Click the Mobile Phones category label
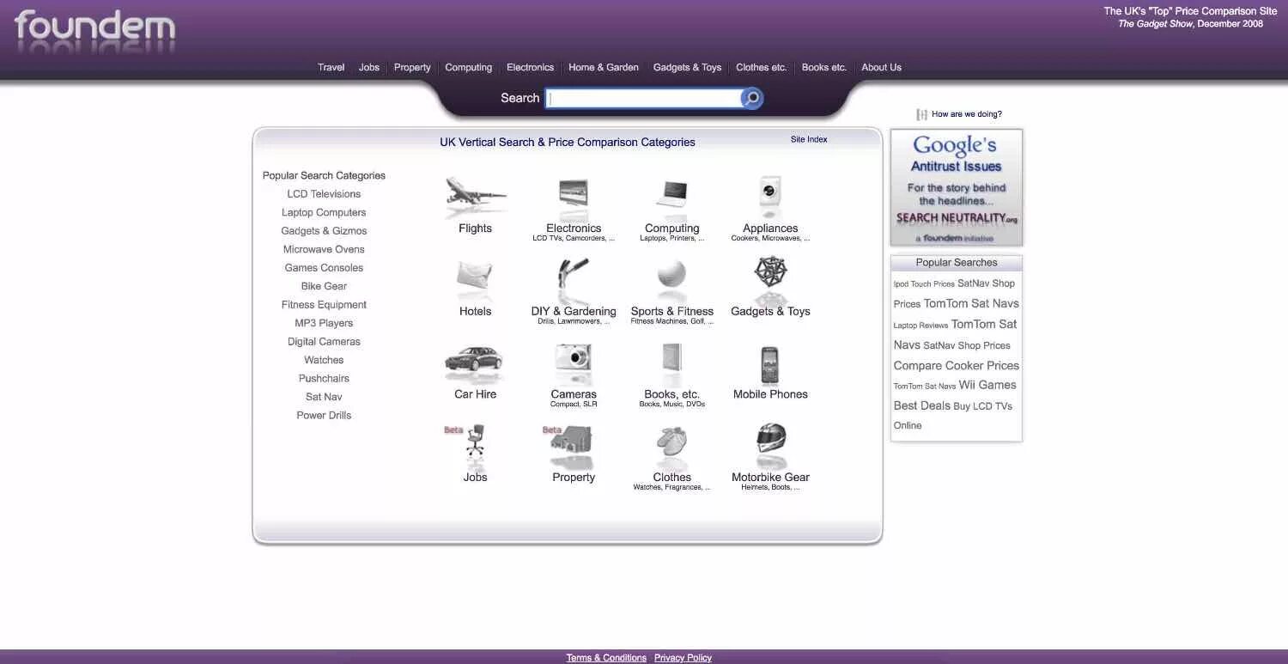 [770, 394]
